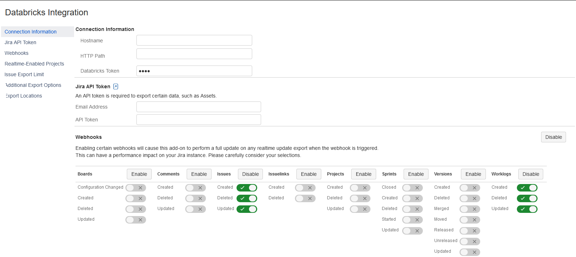Screen dimensions: 576x257
Task: Toggle Sprints Started webhook switch
Action: pos(412,220)
